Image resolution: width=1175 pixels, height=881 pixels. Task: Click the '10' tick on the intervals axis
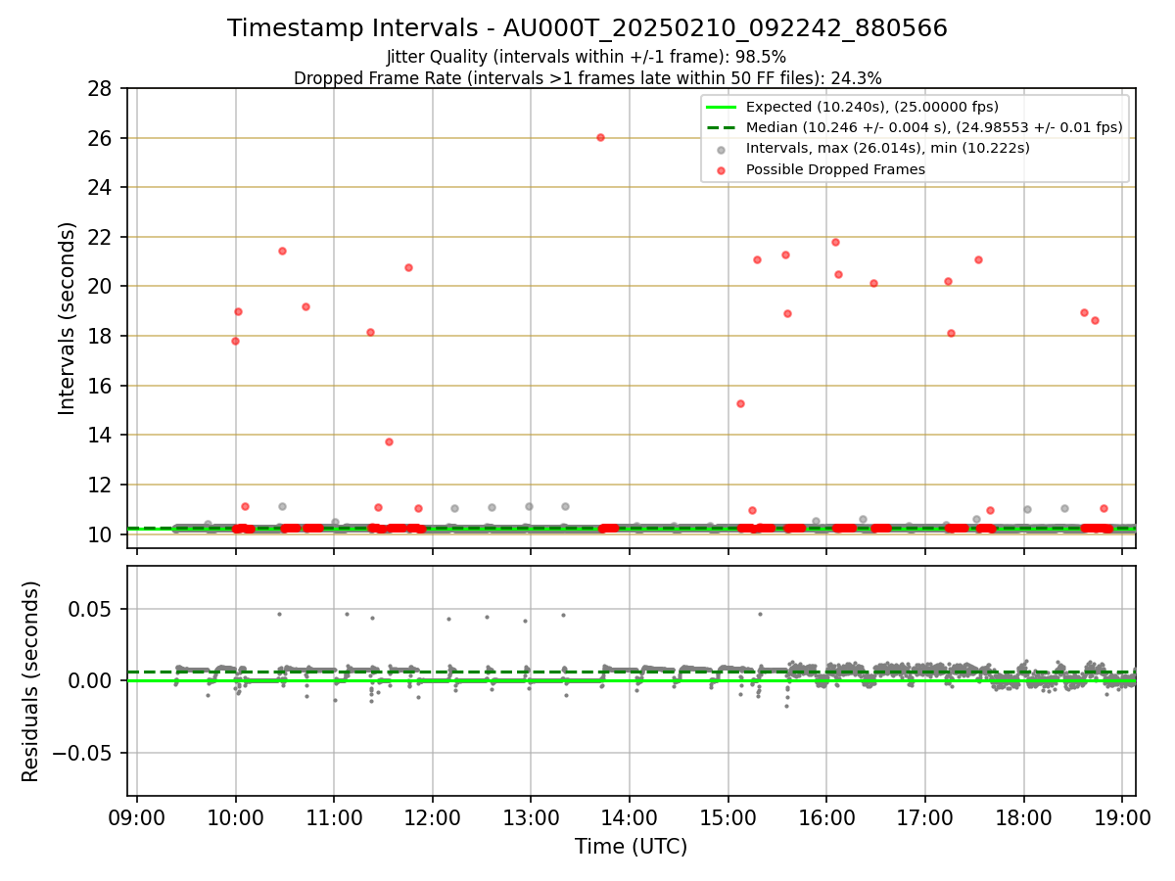point(101,534)
